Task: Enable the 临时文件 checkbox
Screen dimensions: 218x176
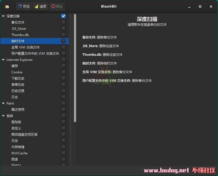Action: coord(63,41)
